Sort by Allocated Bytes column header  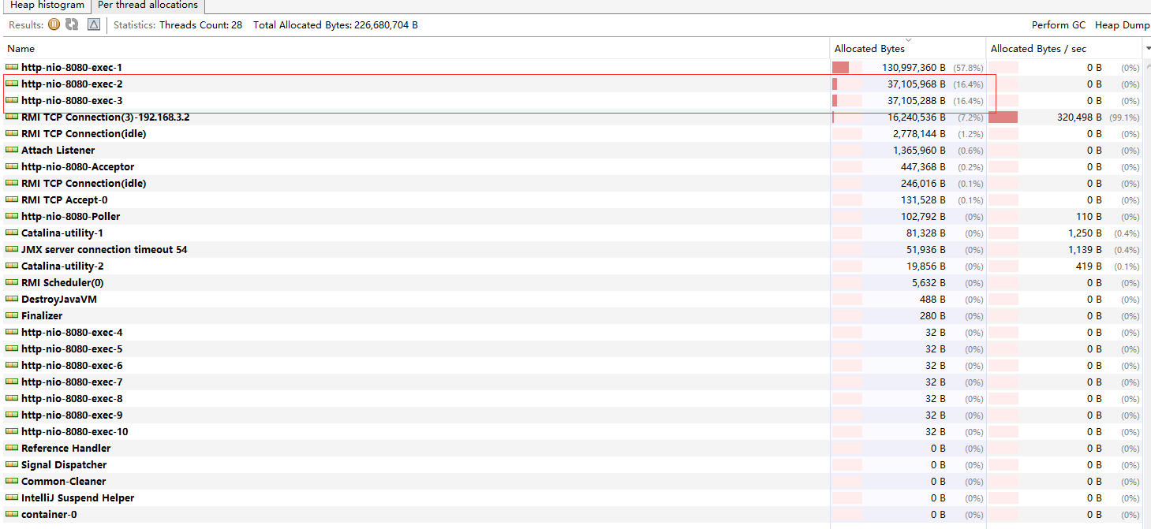pyautogui.click(x=908, y=48)
